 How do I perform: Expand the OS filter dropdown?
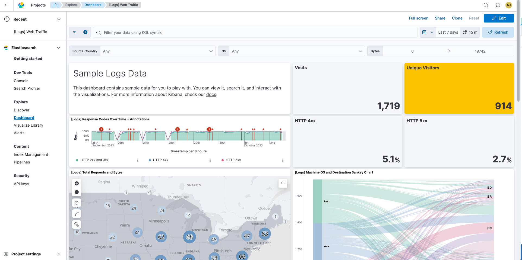point(296,51)
